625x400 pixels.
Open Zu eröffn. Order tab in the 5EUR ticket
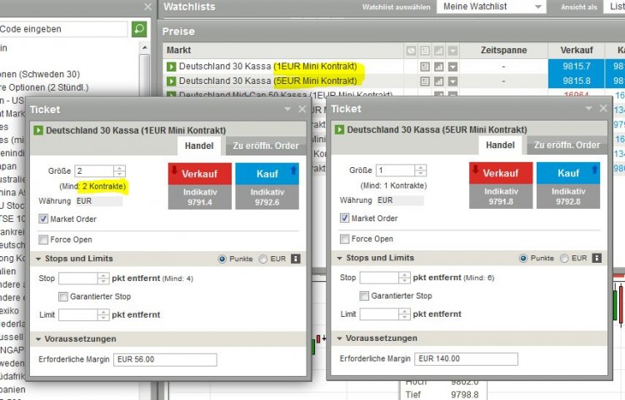567,146
